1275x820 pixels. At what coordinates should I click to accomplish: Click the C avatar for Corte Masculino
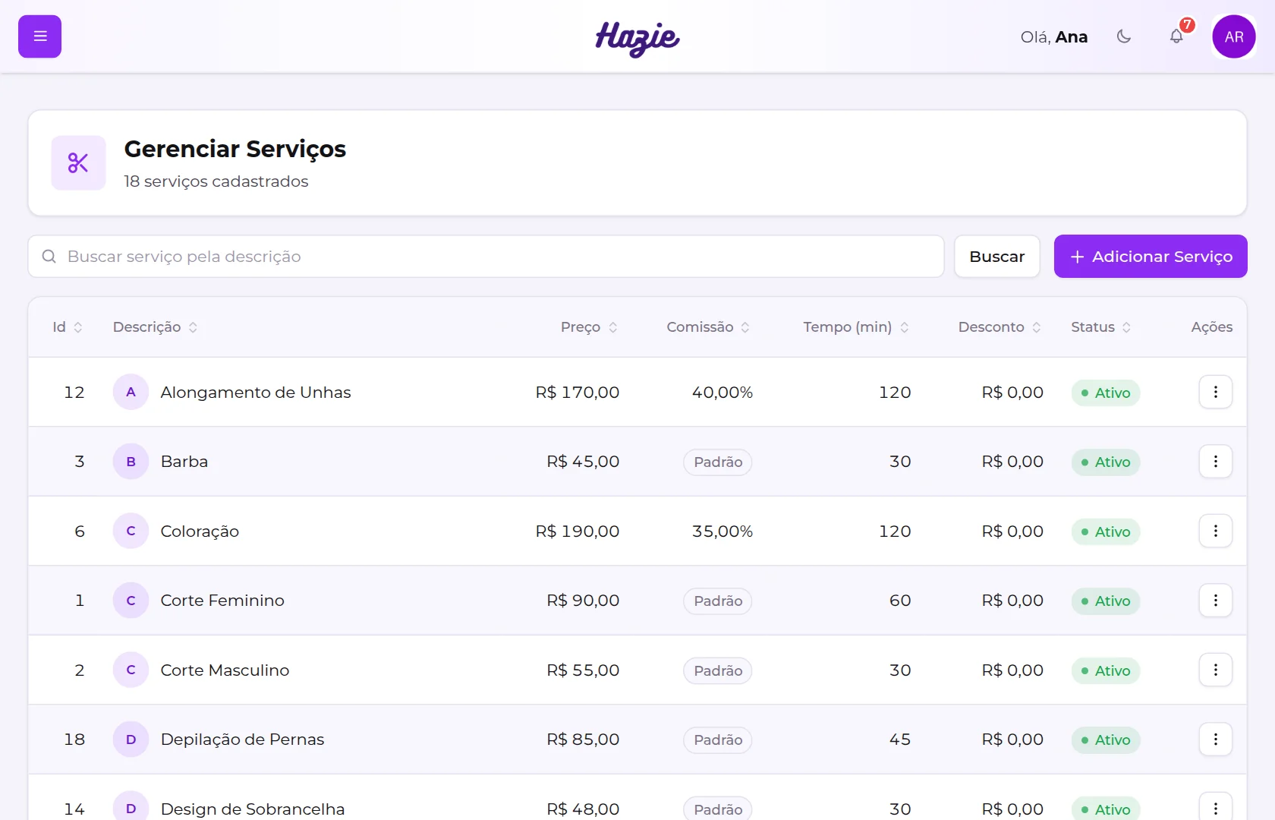click(131, 670)
